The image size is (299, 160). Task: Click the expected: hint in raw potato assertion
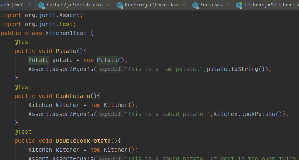point(111,69)
